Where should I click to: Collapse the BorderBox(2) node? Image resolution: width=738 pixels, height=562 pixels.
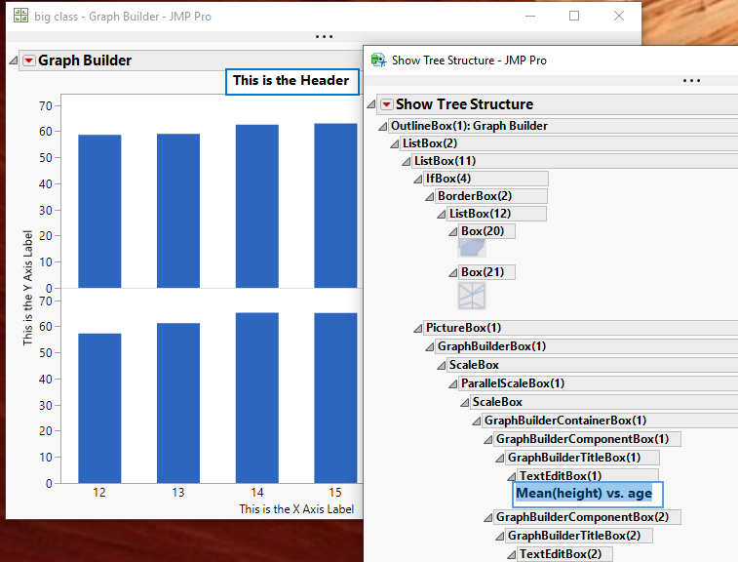pos(430,196)
